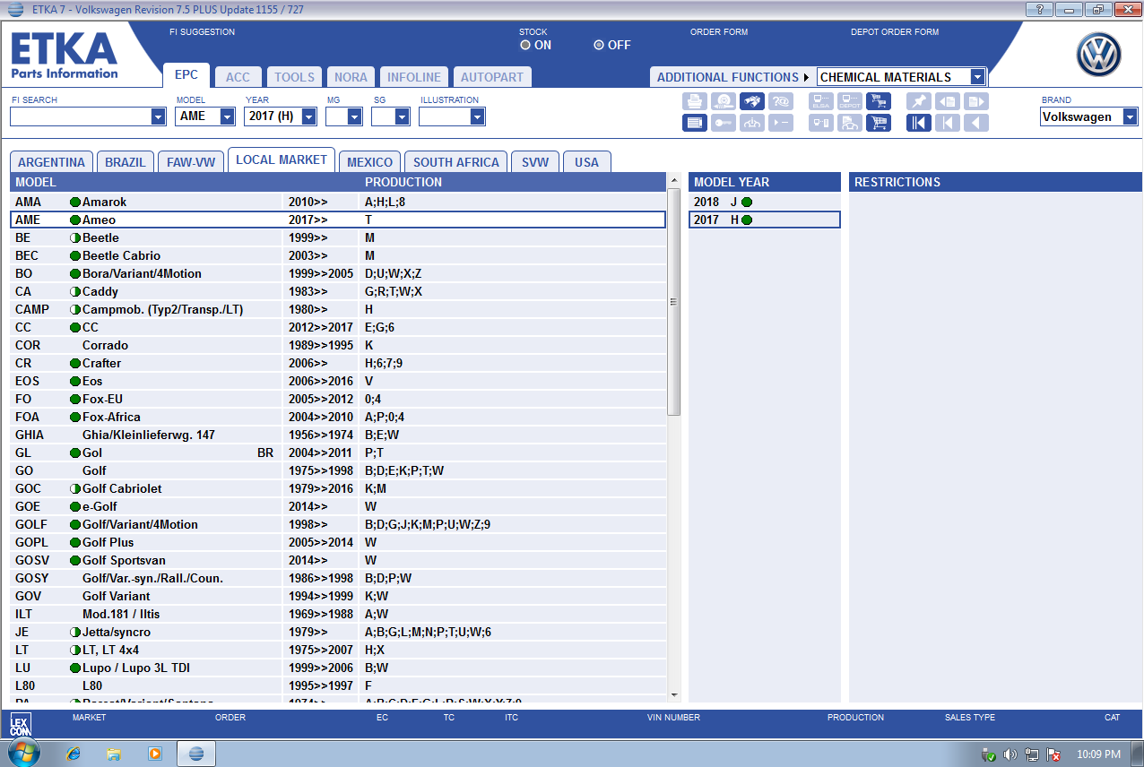Click the LEXCOM logo in status bar
Screen dimensions: 1144x767
pos(20,724)
